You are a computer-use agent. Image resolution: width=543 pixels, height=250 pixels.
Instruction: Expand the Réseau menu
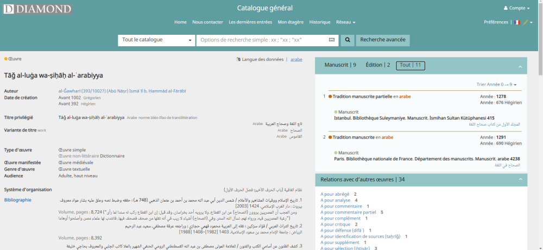pos(345,22)
